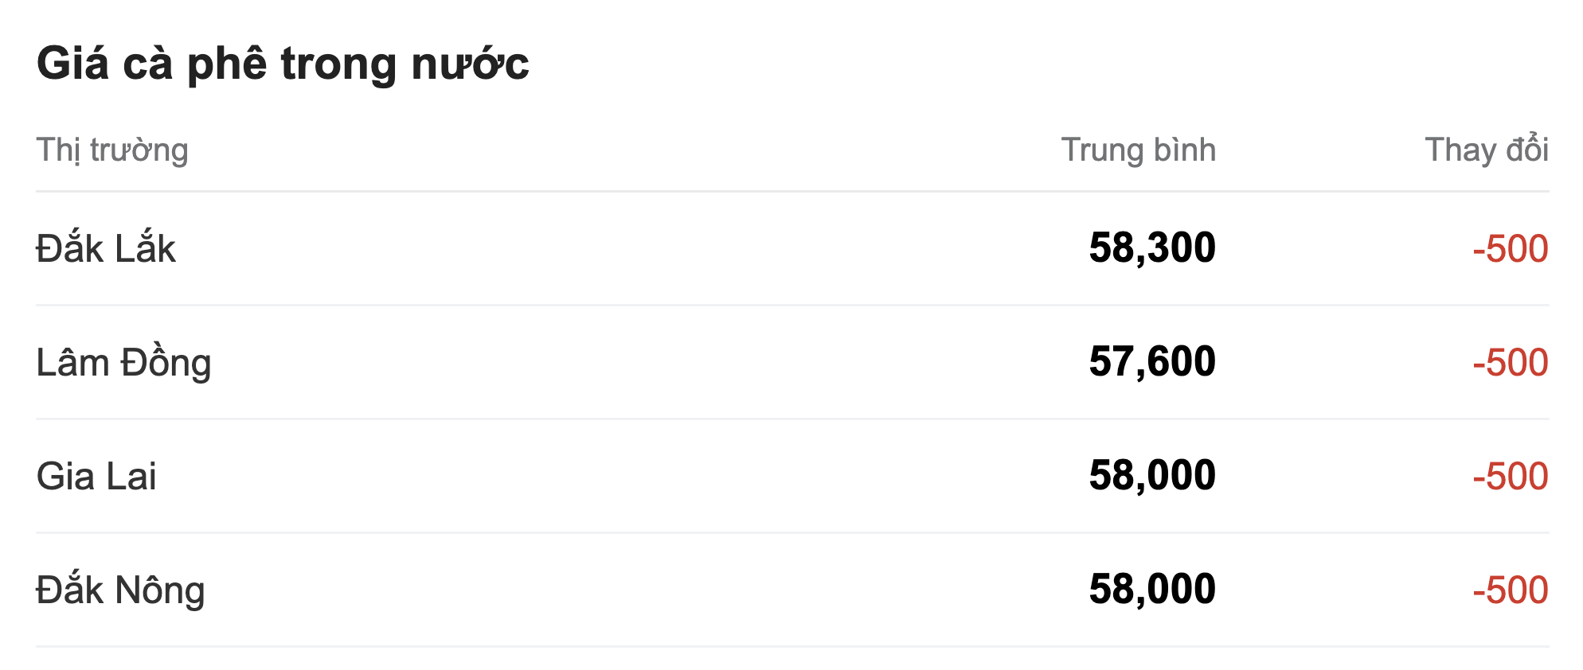Select the -500 change for Lâm Đồng
The height and width of the screenshot is (670, 1583).
click(x=1510, y=363)
